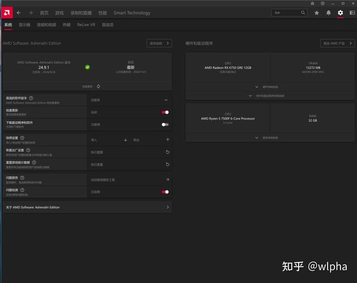The width and height of the screenshot is (357, 283).
Task: Open the 首选的软件版本 dropdown
Action: tap(166, 100)
